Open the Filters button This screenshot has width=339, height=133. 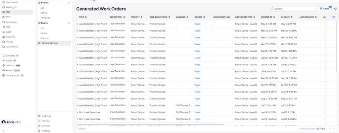(324, 9)
